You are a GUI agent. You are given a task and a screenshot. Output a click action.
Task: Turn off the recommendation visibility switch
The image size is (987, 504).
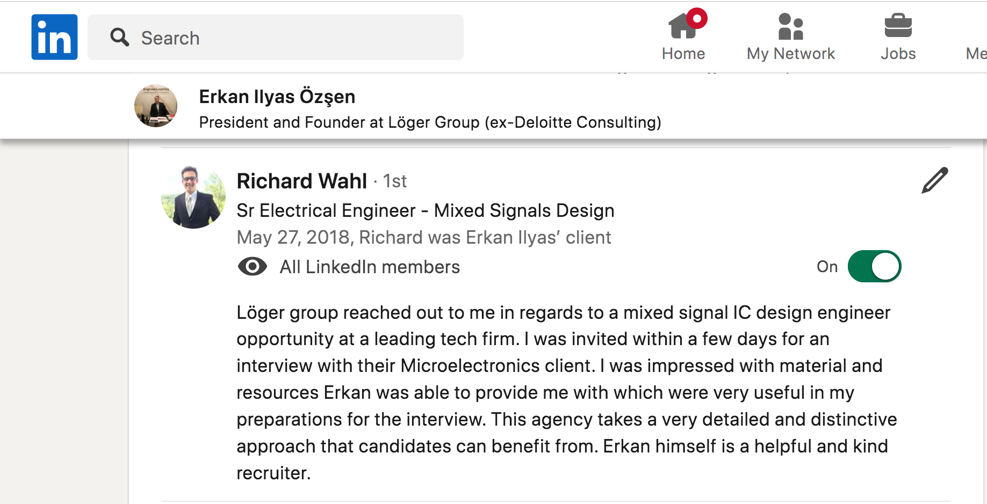[874, 266]
